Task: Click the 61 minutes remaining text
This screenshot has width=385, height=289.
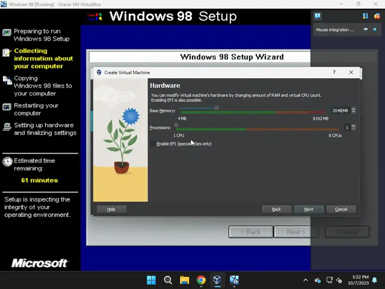Action: 39,180
